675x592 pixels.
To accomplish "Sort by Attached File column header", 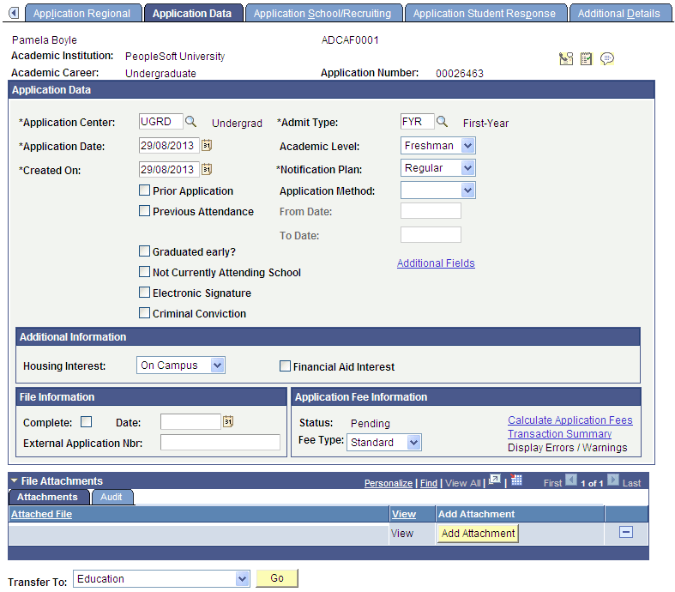I will coord(41,514).
